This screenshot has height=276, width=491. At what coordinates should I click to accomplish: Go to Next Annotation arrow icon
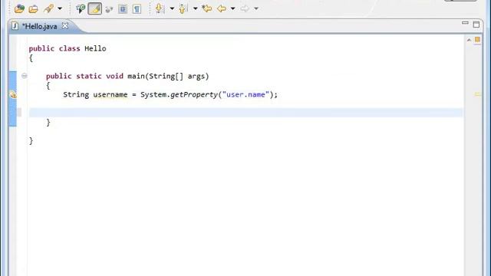[x=160, y=8]
